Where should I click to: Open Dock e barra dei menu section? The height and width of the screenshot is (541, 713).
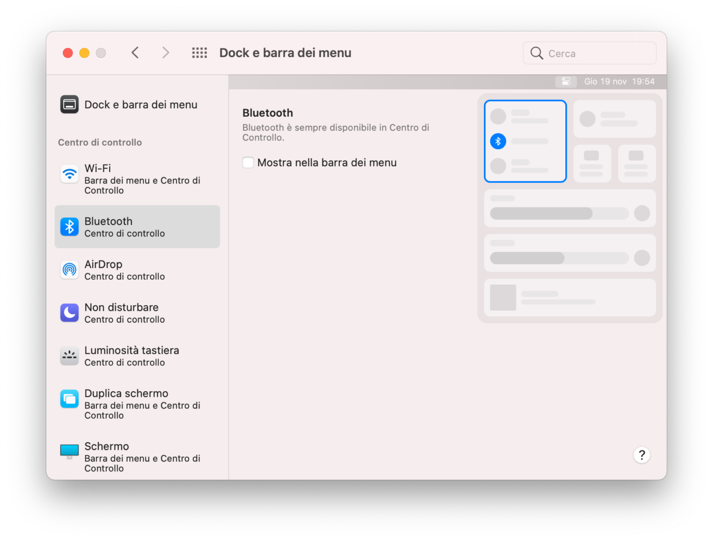tap(138, 104)
